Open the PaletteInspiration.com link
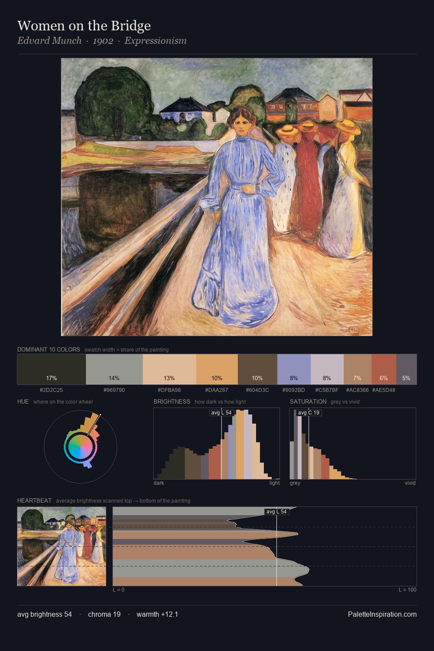Screen dimensions: 434x651 pos(382,615)
